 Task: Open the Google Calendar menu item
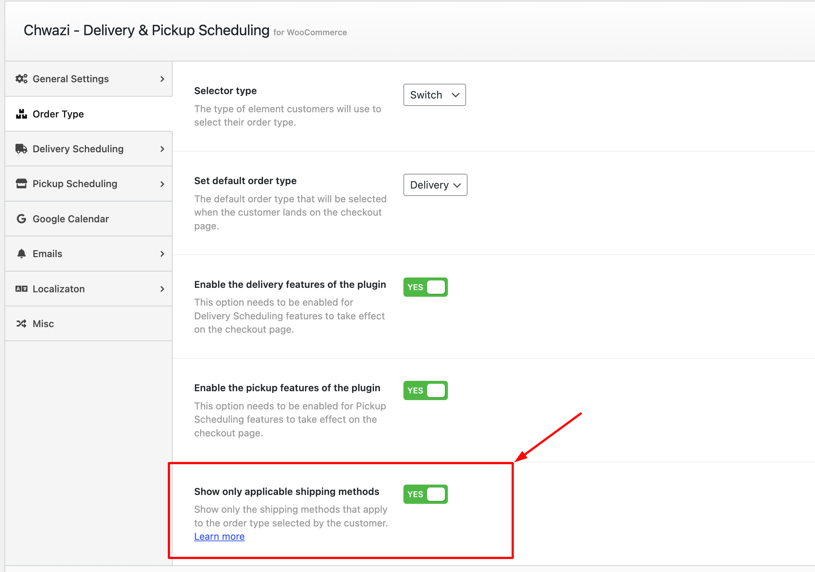pos(89,219)
